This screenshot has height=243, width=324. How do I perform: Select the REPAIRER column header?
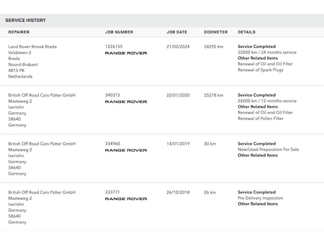click(x=19, y=32)
